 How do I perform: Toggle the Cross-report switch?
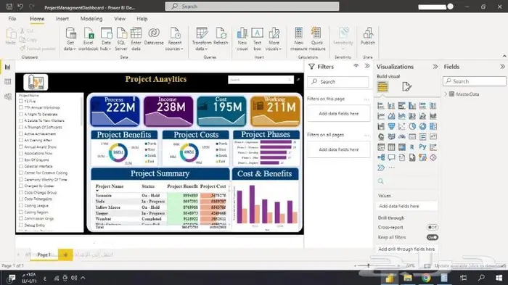coord(433,228)
